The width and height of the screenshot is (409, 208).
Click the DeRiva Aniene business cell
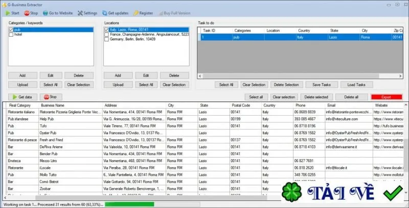[x=71, y=147]
